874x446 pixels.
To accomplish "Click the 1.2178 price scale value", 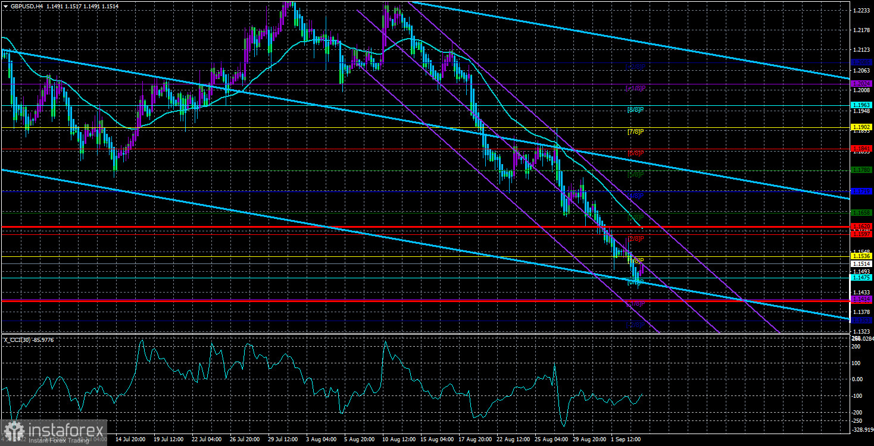I will (861, 30).
